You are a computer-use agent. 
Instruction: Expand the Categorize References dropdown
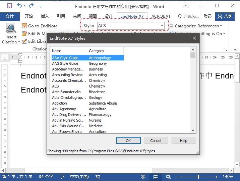221,26
